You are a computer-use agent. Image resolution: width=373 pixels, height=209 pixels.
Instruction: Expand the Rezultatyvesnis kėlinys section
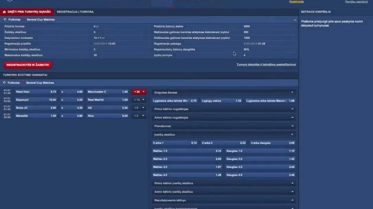tap(224, 200)
